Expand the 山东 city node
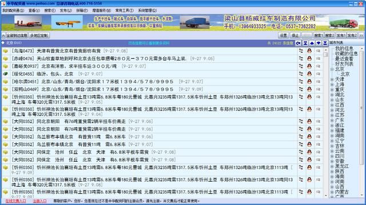 tap(332, 100)
